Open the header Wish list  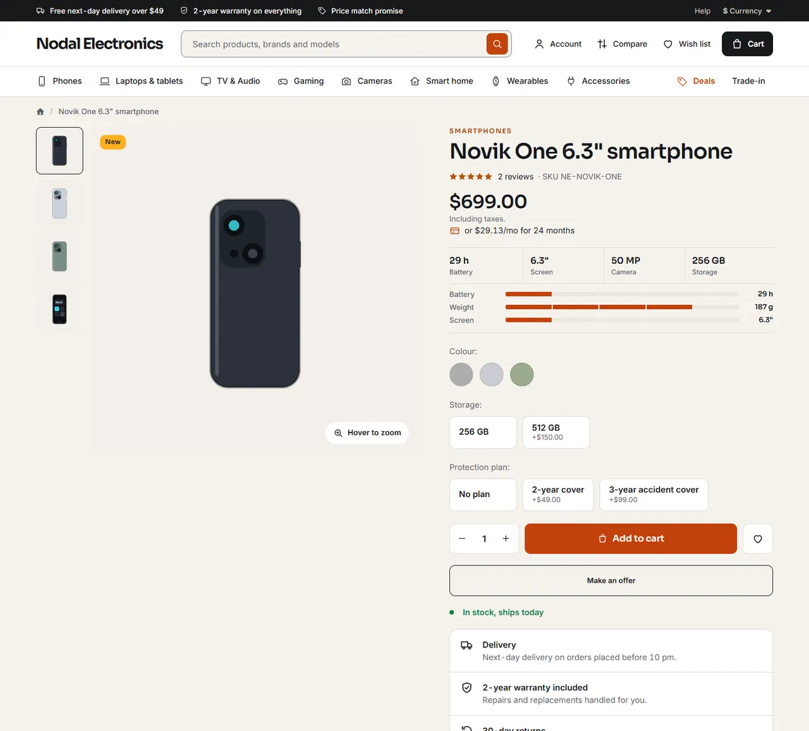point(687,44)
